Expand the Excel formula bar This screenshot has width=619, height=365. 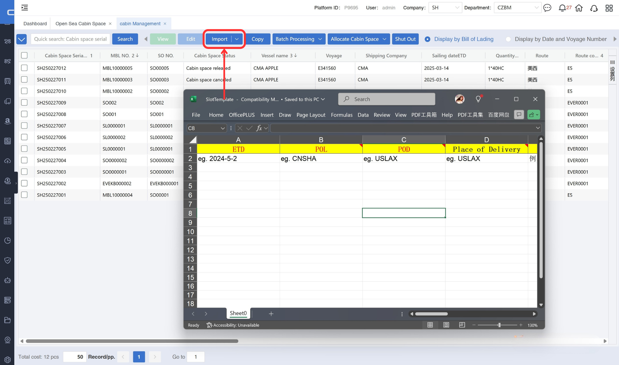click(x=538, y=128)
